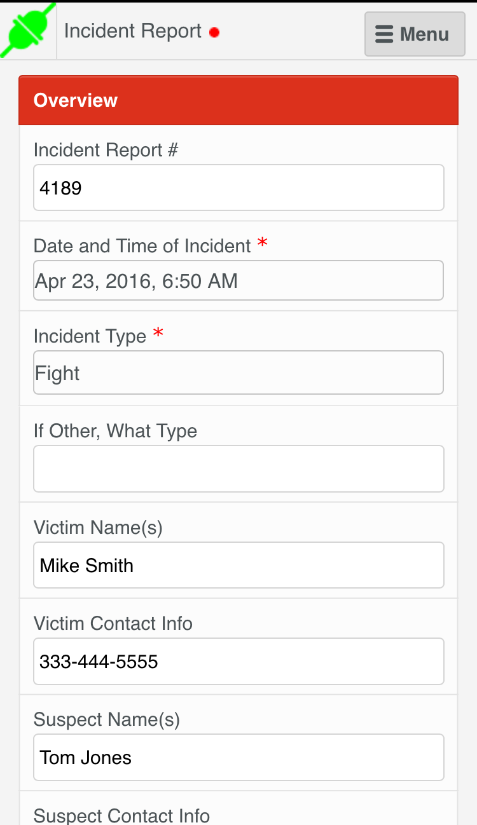Click the Suspect Name(s) label

pos(107,719)
